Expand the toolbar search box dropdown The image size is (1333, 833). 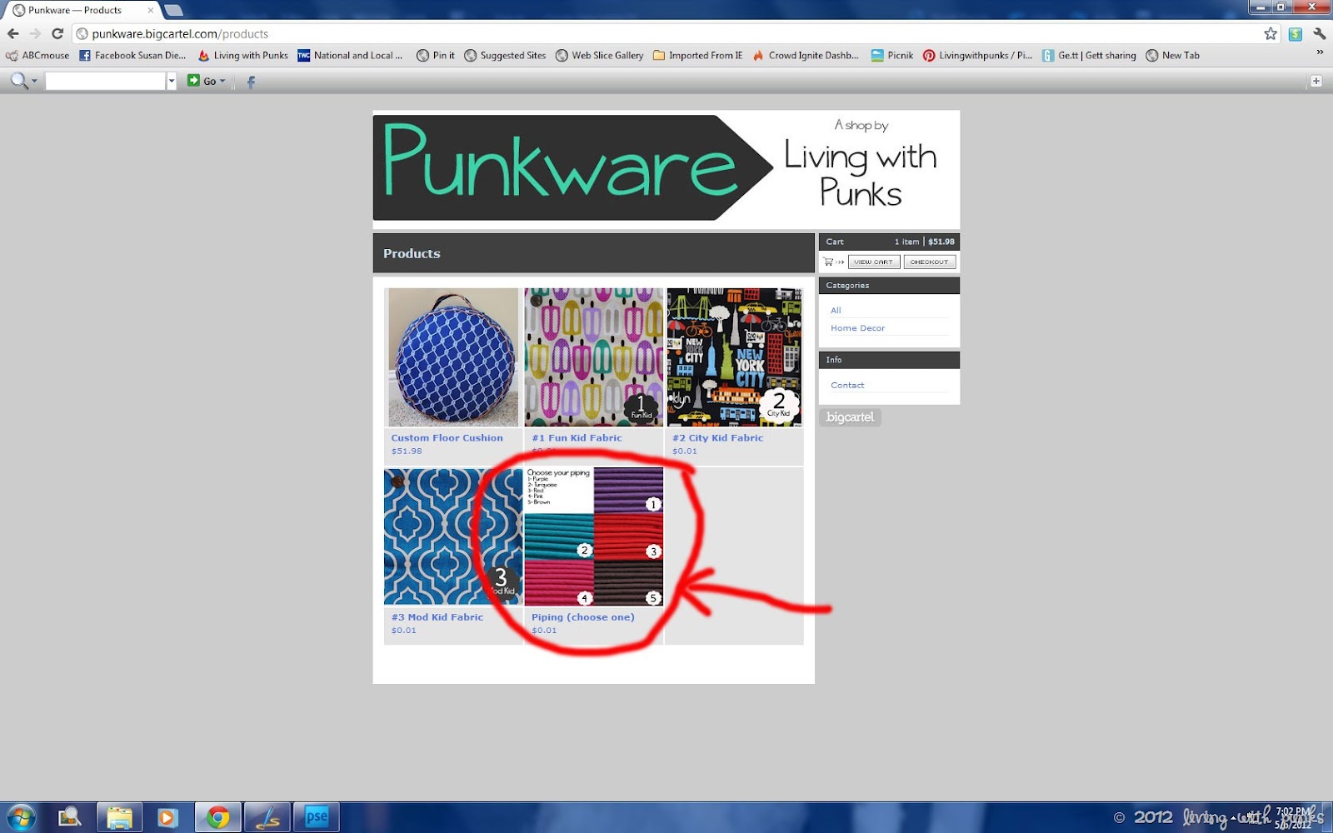coord(172,82)
